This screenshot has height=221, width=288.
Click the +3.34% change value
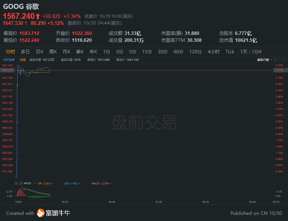(x=72, y=16)
